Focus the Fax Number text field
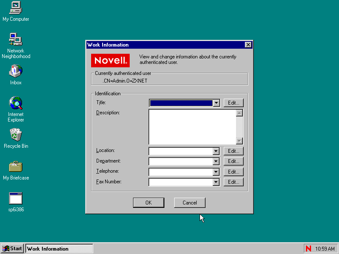The height and width of the screenshot is (254, 339). pyautogui.click(x=181, y=182)
